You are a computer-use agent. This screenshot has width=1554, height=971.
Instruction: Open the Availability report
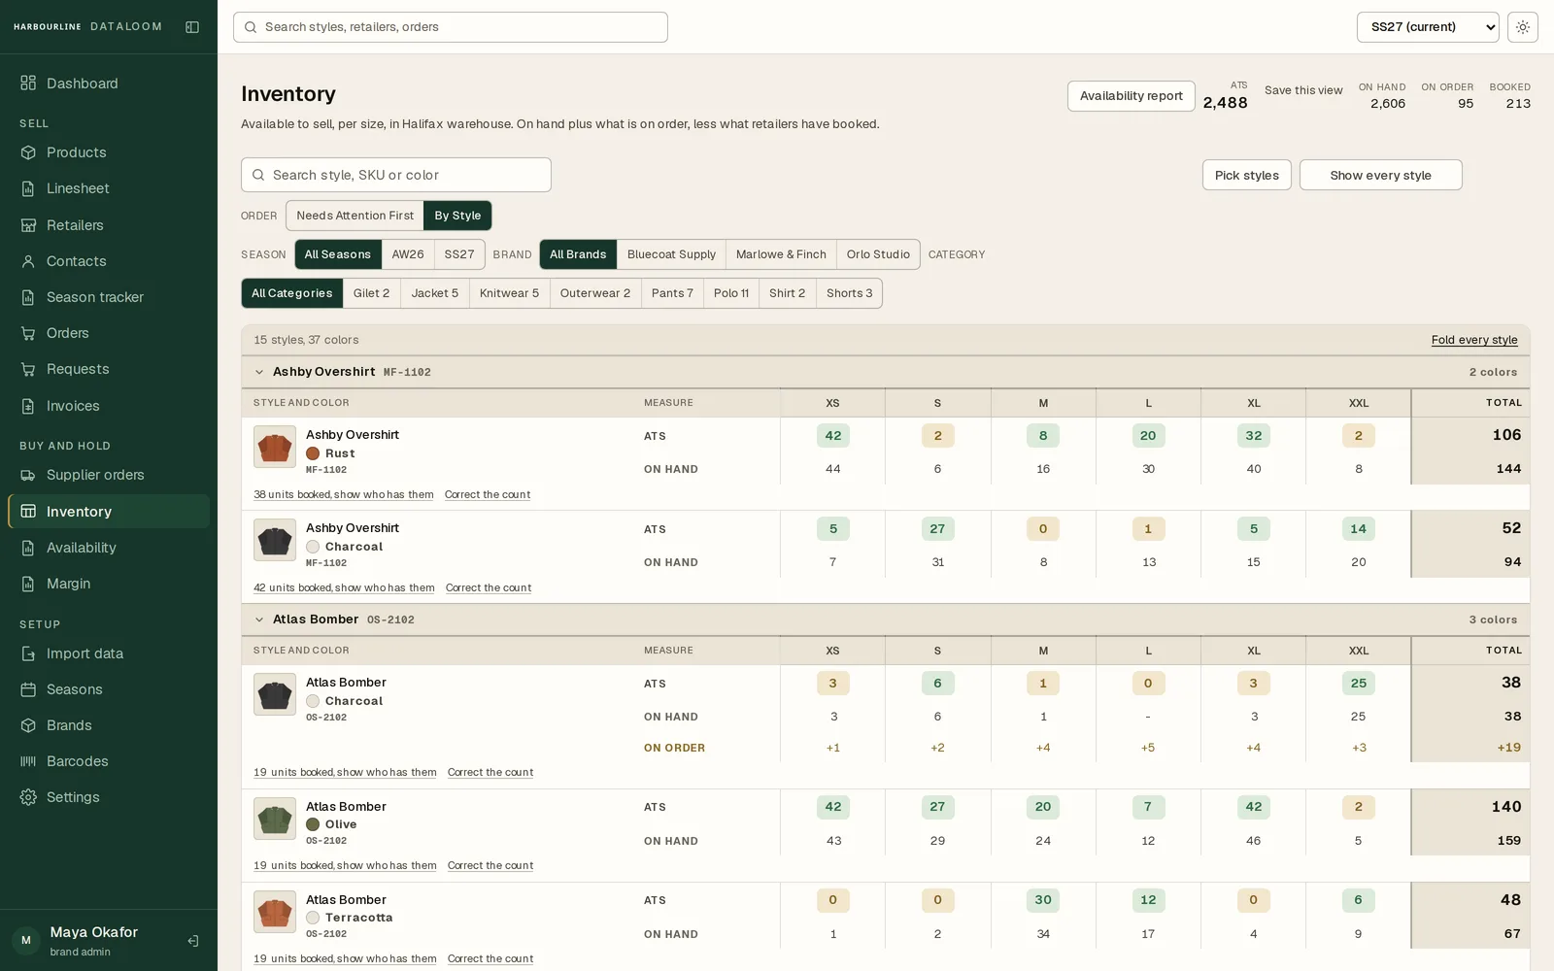coord(1132,96)
